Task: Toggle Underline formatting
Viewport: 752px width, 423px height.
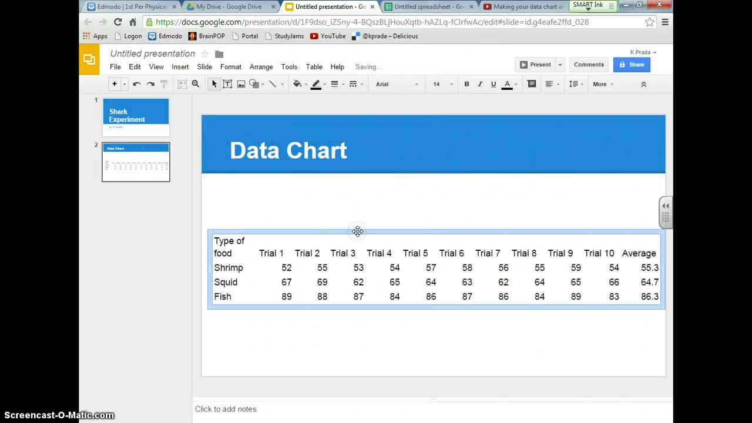Action: coord(493,84)
